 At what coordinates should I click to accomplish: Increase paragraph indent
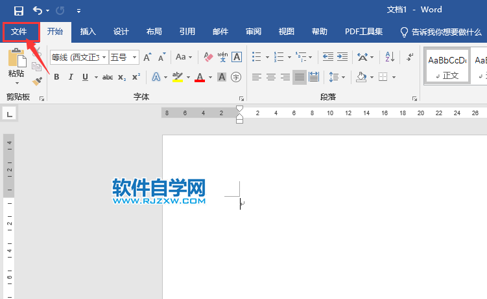pos(342,57)
